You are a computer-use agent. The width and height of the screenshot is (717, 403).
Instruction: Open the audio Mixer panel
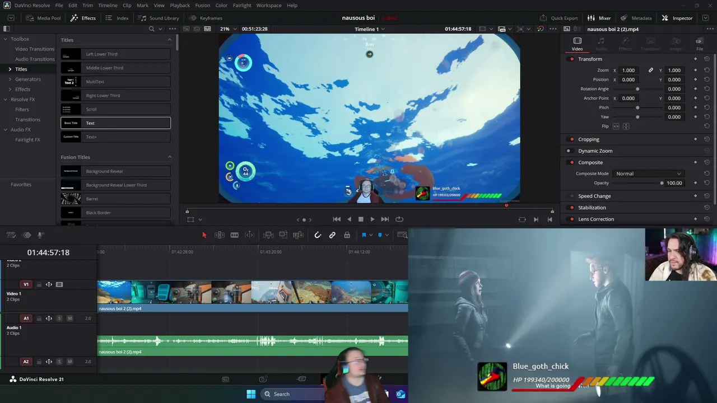click(599, 18)
